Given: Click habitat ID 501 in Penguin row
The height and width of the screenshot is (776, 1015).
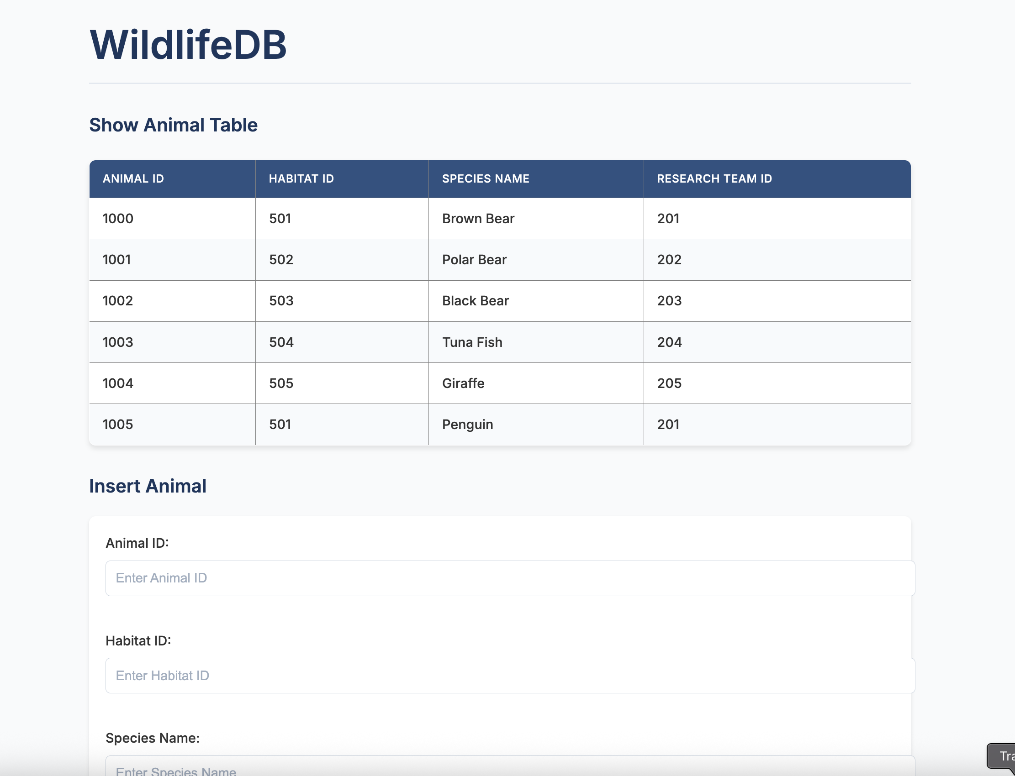Looking at the screenshot, I should tap(342, 425).
